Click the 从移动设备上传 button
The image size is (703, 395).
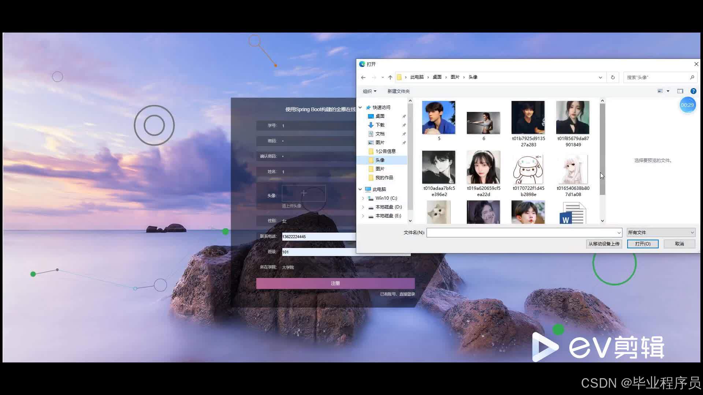tap(604, 244)
